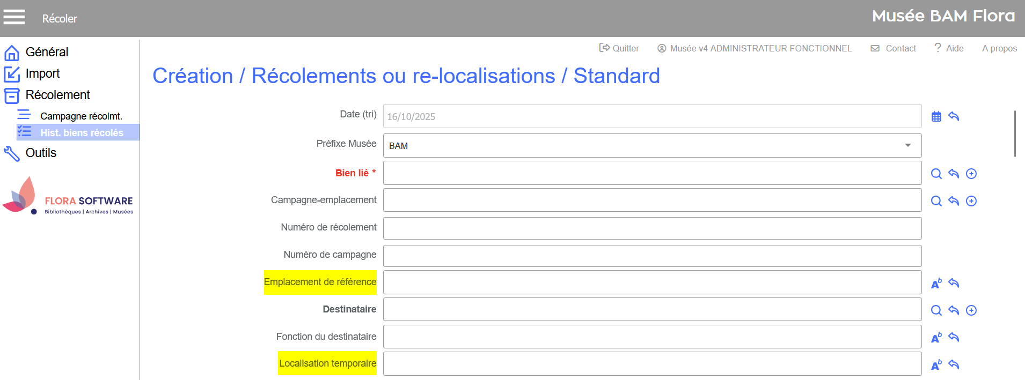Viewport: 1025px width, 380px height.
Task: Click the Import icon in sidebar
Action: (x=12, y=74)
